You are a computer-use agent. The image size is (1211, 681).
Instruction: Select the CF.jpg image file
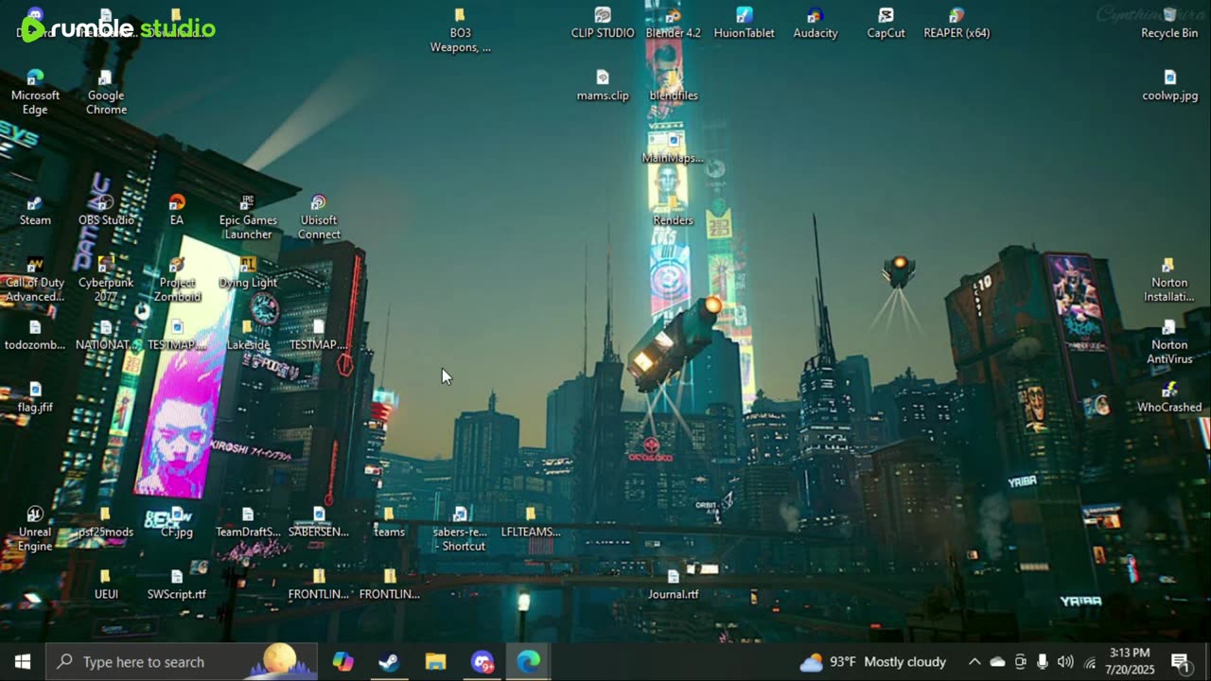[x=177, y=522]
